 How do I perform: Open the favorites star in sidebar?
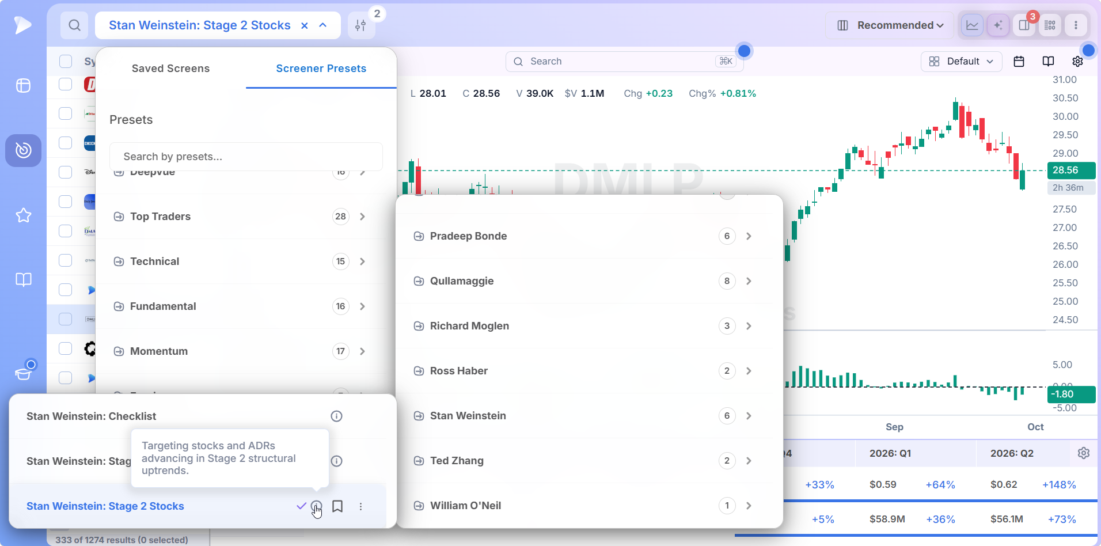pos(23,215)
